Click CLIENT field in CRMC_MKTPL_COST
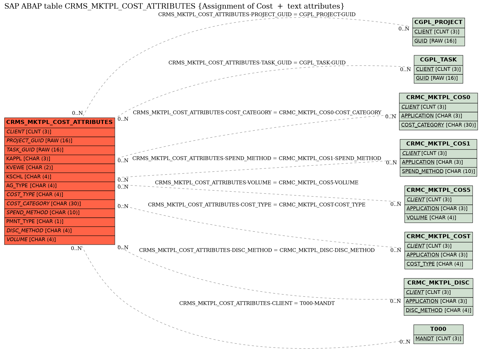The height and width of the screenshot is (350, 482). tap(439, 246)
